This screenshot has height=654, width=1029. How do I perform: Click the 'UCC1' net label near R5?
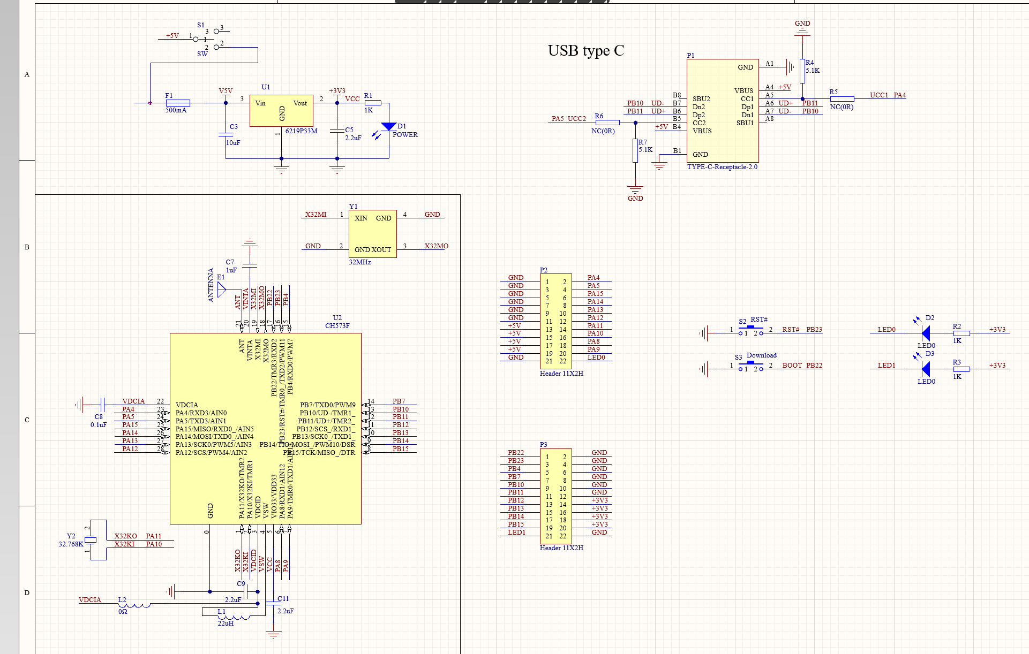coord(879,95)
